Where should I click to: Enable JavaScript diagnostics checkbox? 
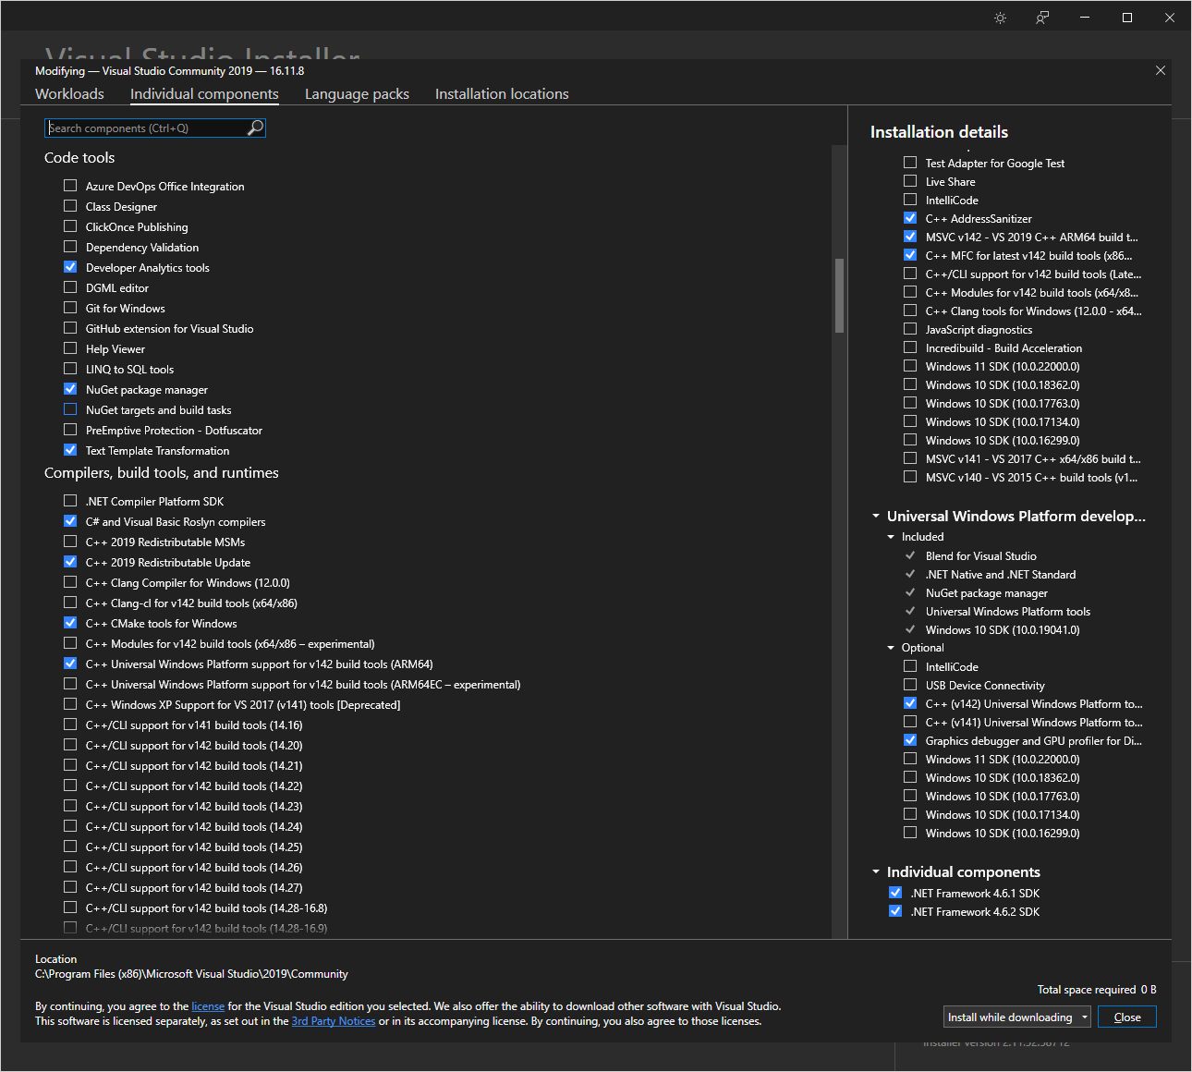(910, 329)
